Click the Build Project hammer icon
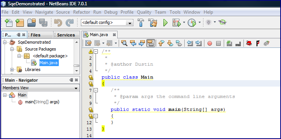Viewport: 281px width, 139px height. click(x=141, y=23)
